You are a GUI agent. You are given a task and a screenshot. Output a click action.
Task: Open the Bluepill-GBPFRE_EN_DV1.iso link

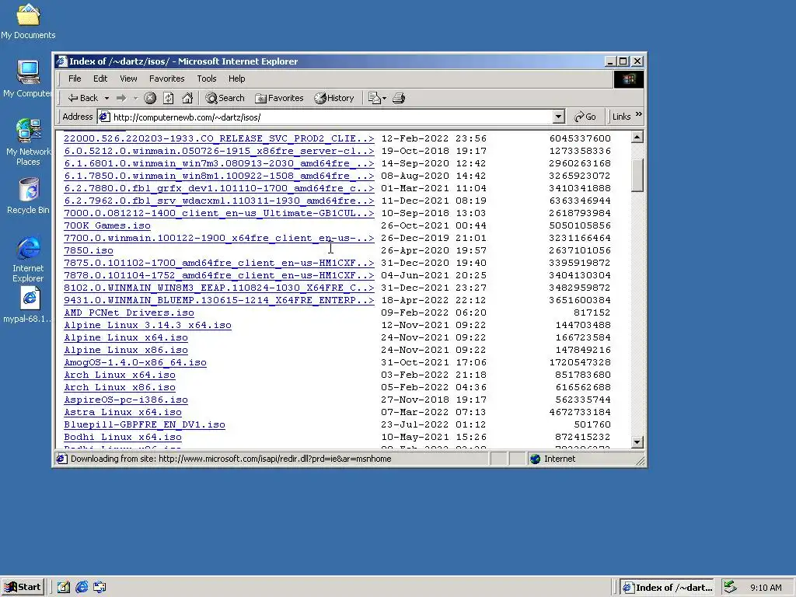[145, 424]
